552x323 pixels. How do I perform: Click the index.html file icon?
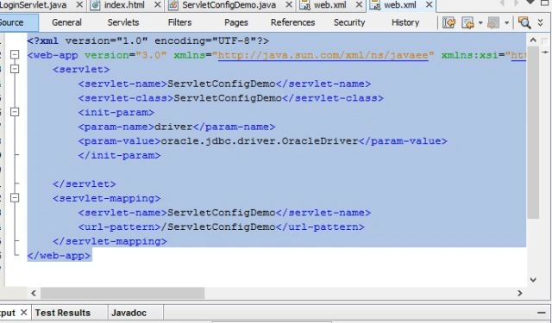95,5
